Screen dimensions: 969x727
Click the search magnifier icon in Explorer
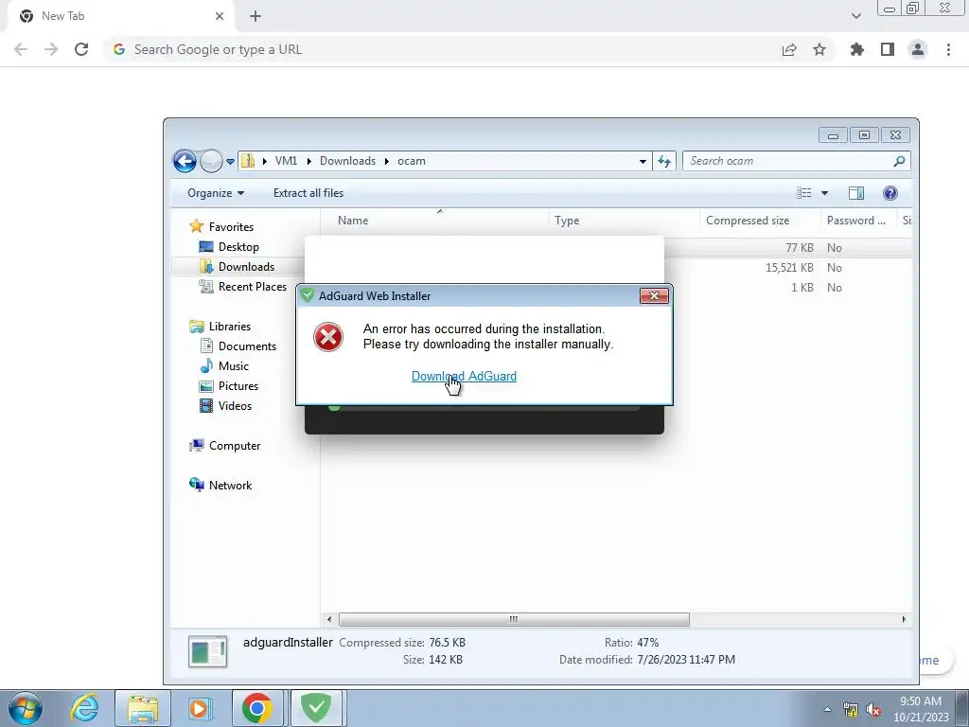pos(899,161)
